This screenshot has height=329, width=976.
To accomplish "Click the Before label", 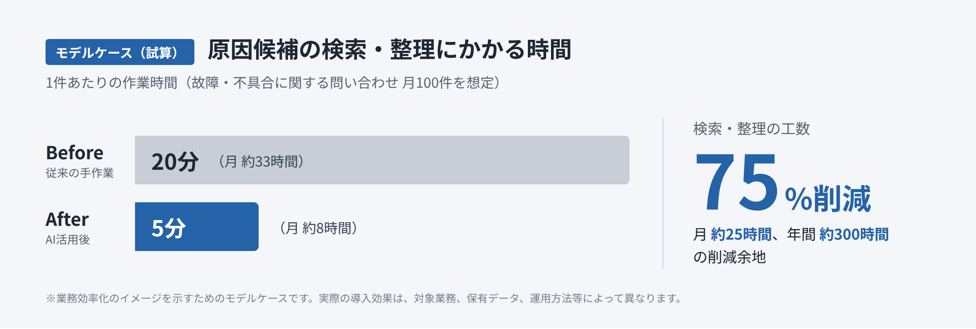I will point(75,153).
